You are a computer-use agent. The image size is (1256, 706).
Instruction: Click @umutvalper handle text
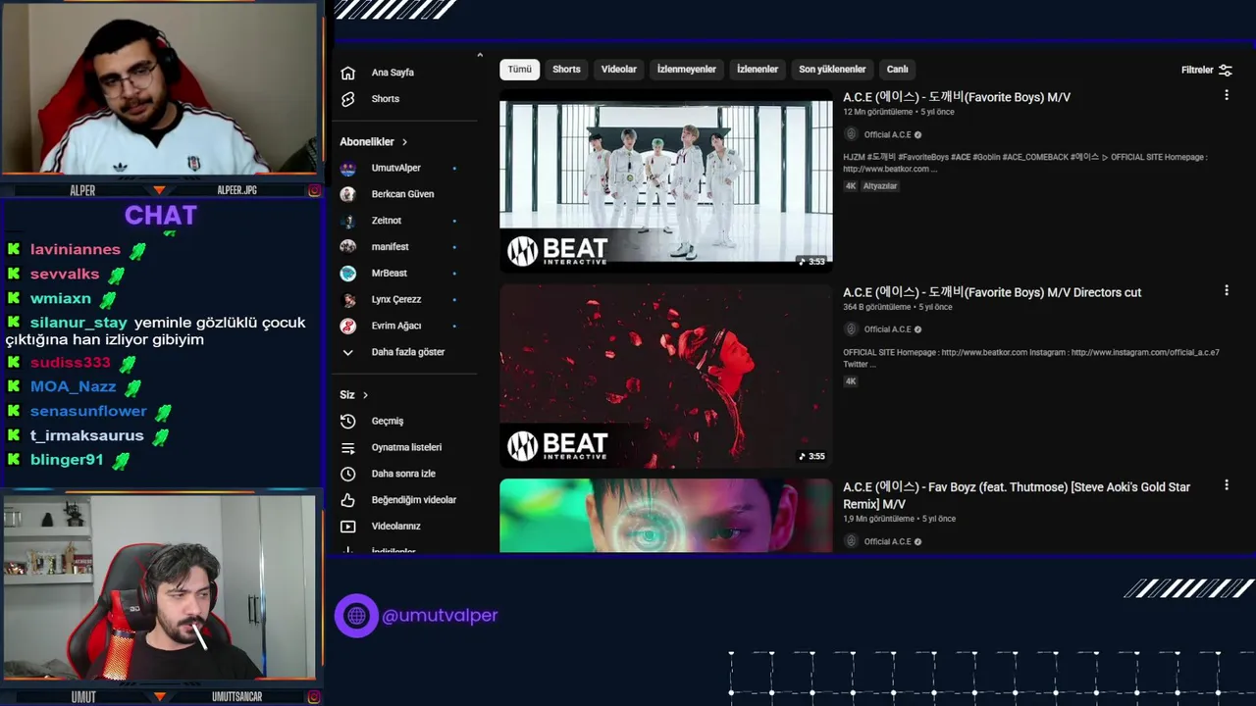(440, 616)
